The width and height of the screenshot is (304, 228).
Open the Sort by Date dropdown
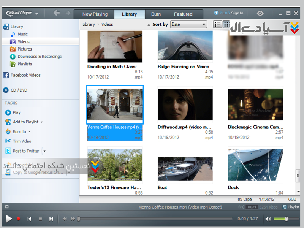click(x=188, y=24)
